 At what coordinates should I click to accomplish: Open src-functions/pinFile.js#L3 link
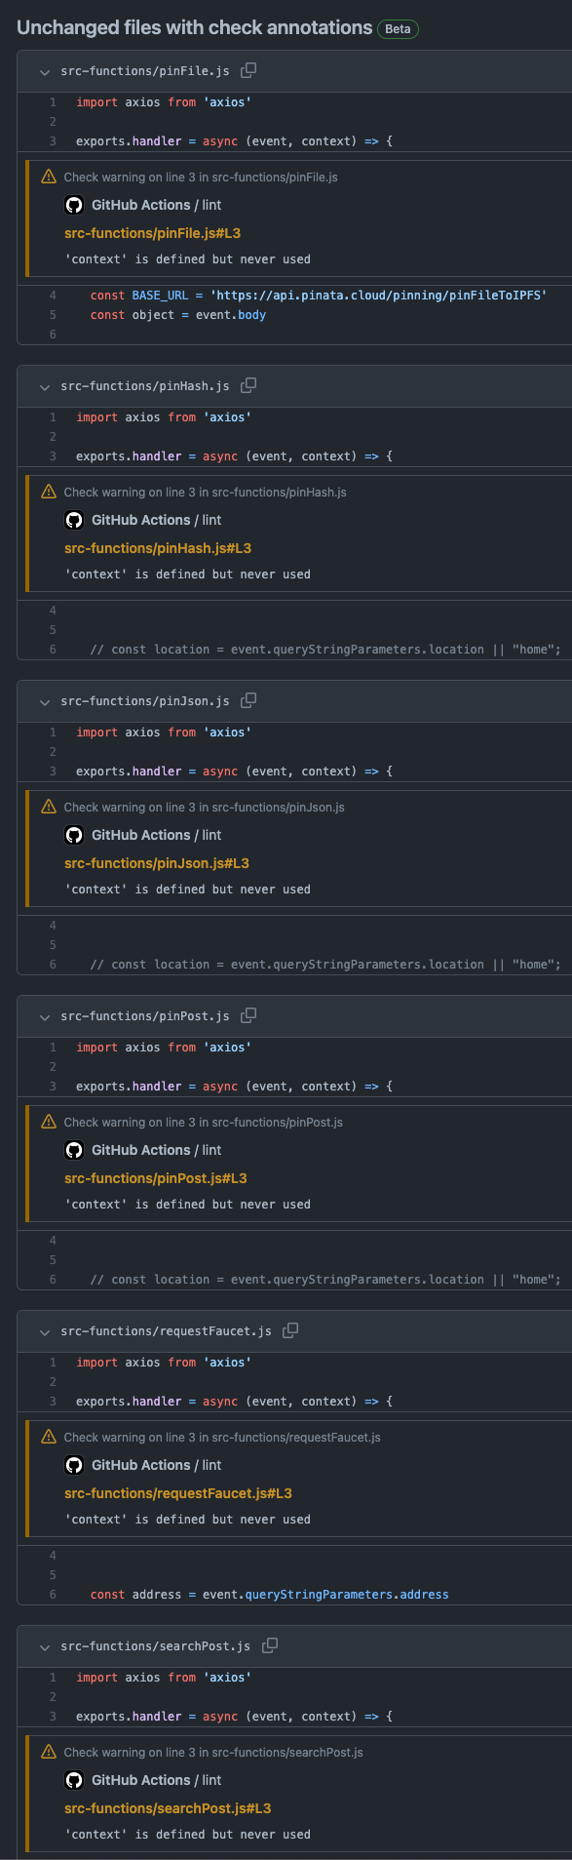click(152, 233)
